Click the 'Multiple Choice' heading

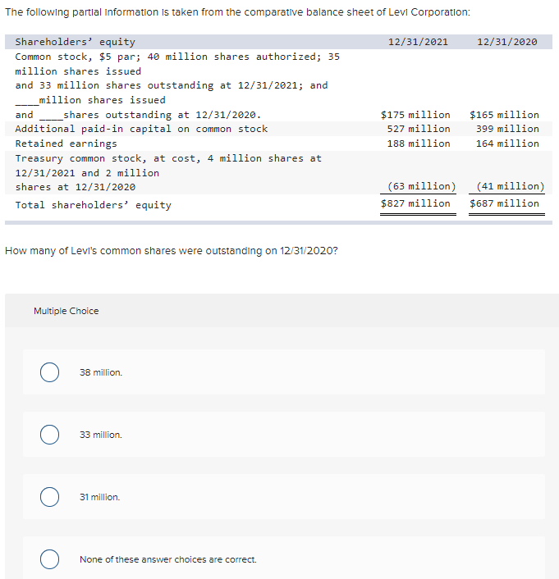(x=66, y=311)
